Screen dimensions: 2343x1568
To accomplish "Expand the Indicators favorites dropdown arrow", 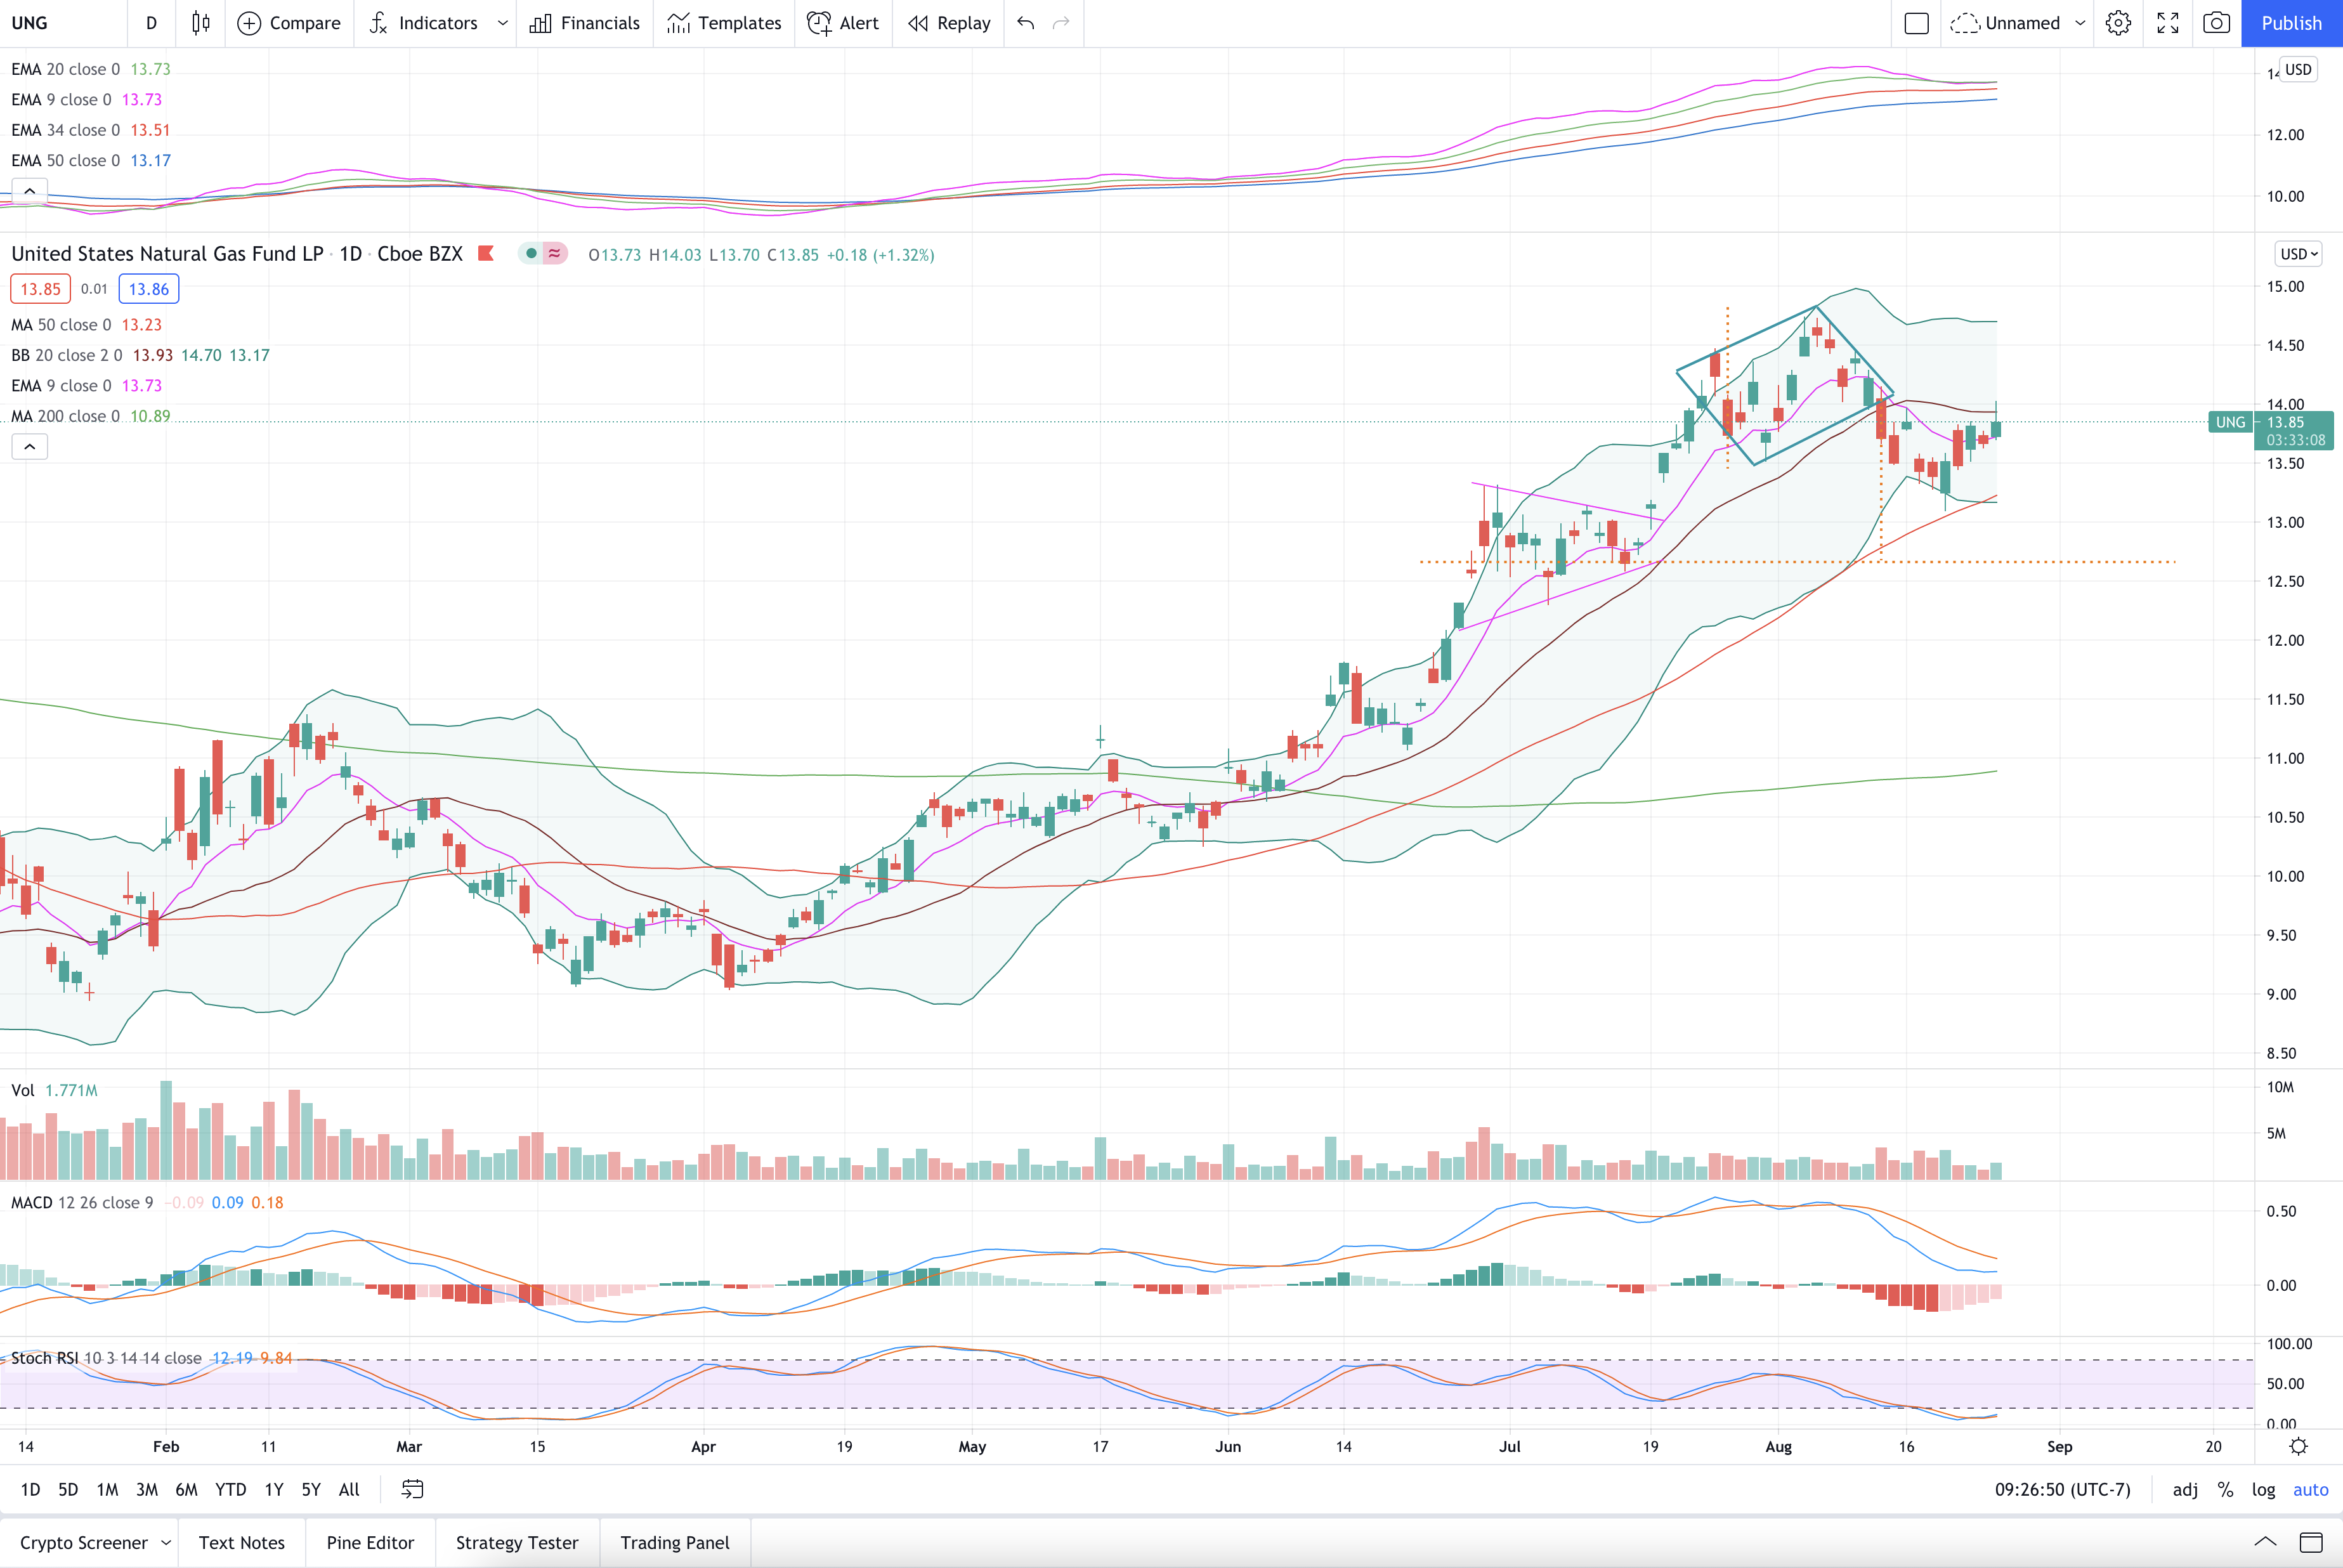I will 503,23.
